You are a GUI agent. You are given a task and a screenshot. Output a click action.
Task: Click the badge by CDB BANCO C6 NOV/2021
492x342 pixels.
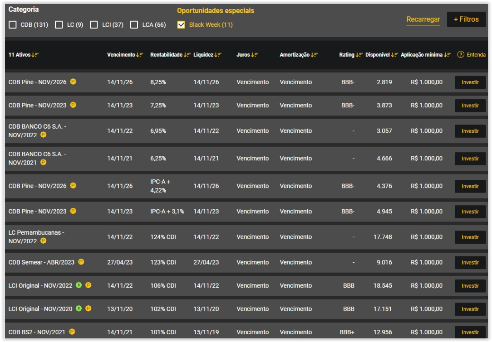[43, 162]
